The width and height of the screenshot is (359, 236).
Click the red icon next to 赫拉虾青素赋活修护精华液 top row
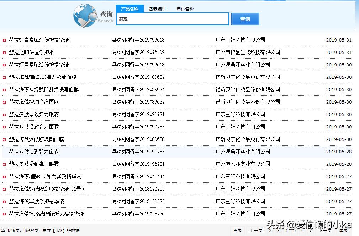click(5, 40)
